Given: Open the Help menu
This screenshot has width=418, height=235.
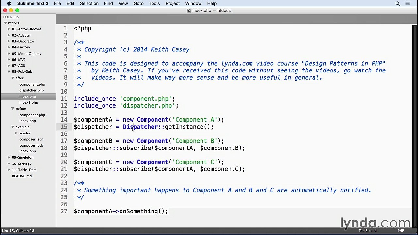Looking at the screenshot, I should pyautogui.click(x=212, y=4).
